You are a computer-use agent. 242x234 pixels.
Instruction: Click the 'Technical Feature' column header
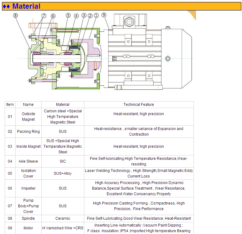139,105
